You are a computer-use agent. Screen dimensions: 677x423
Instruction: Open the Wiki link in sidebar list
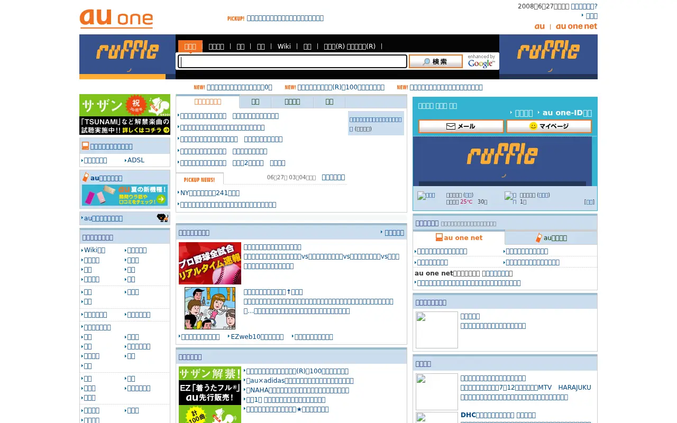click(95, 250)
